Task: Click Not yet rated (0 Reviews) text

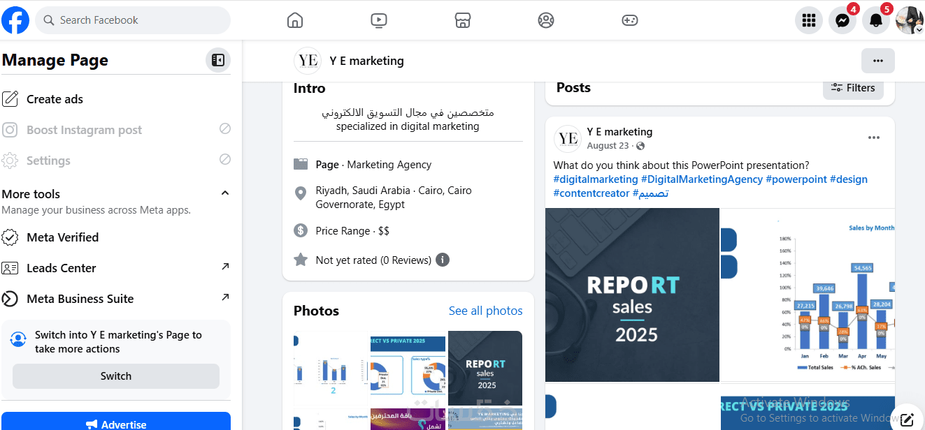Action: (x=373, y=260)
